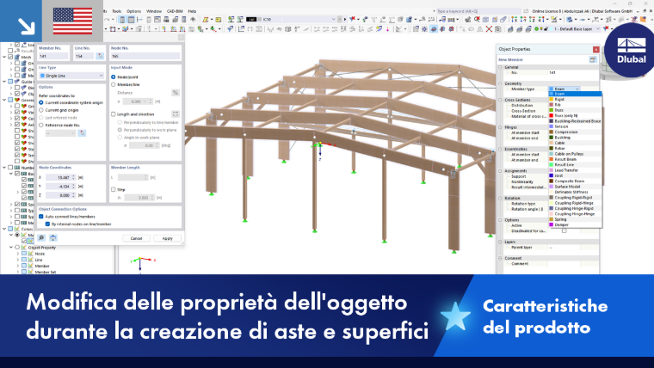Image resolution: width=654 pixels, height=368 pixels.
Task: Collapse the Object Property tree node
Action: coord(11,247)
